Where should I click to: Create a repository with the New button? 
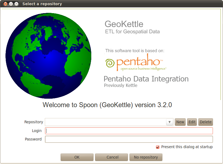coord(180,122)
